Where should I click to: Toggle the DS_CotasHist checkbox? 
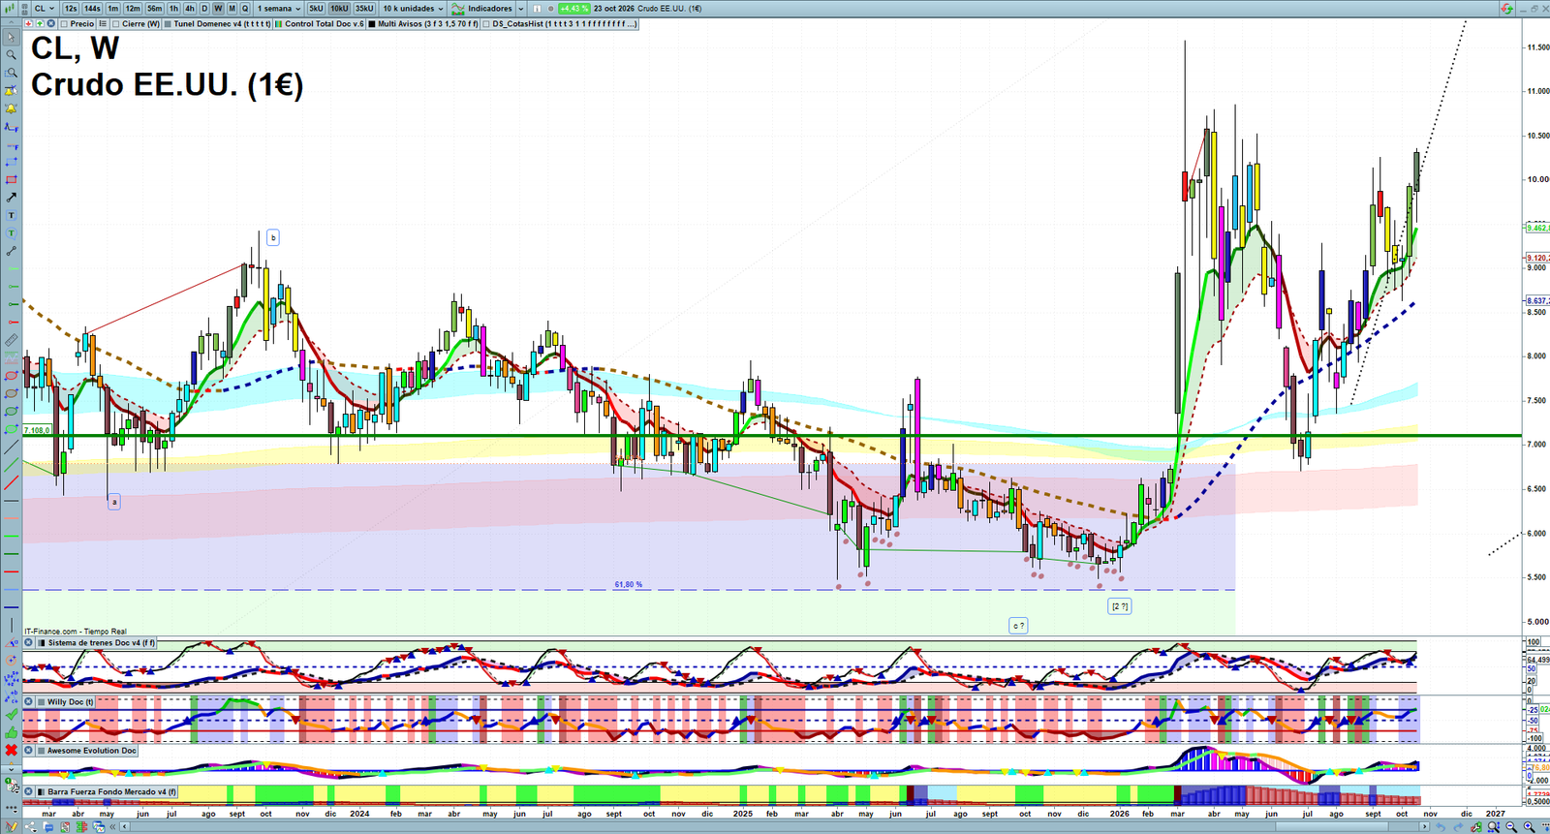(486, 24)
